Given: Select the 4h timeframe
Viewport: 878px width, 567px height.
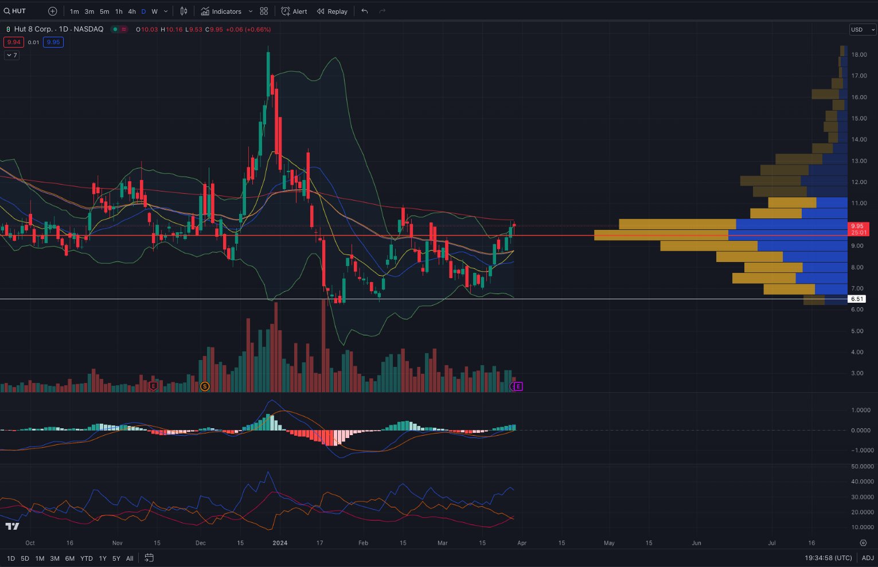Looking at the screenshot, I should tap(132, 11).
